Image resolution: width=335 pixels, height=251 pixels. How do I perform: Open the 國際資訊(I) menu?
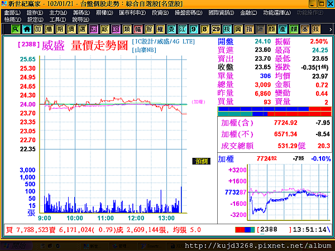coord(221,13)
